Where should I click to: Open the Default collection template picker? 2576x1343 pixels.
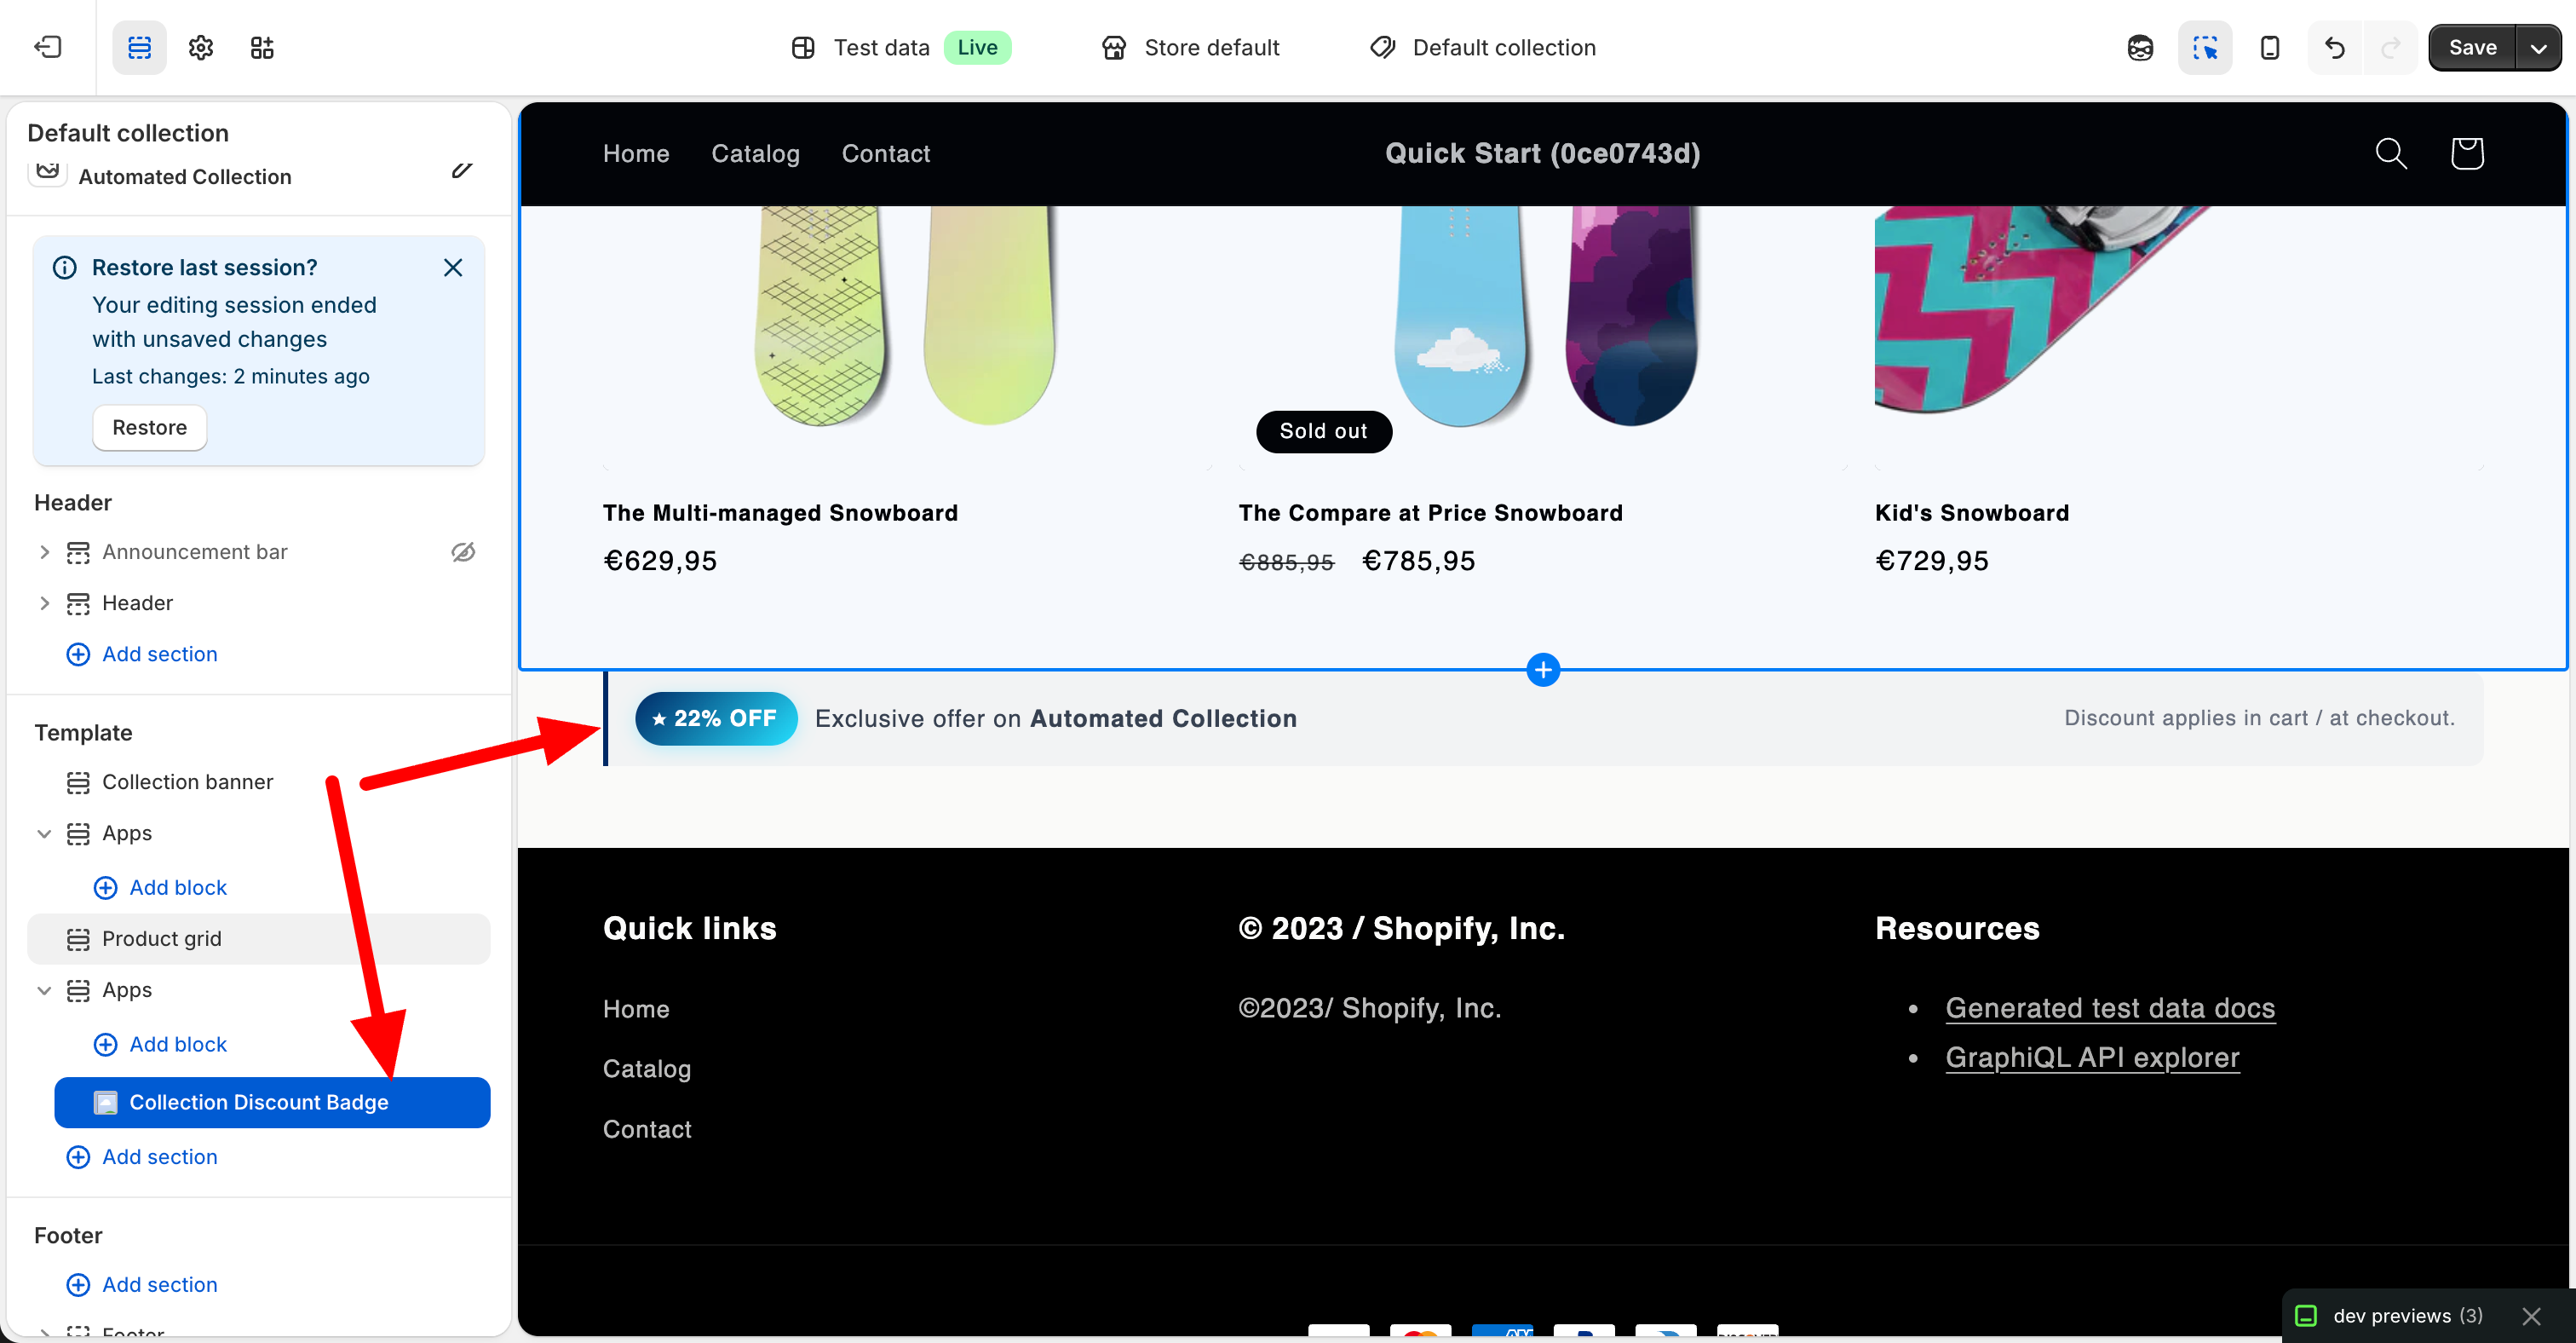pos(1483,47)
